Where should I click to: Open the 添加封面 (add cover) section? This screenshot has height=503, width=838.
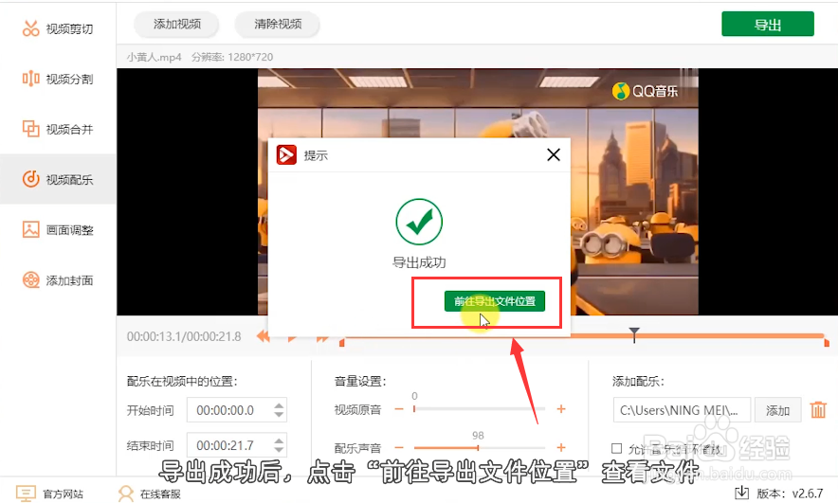tap(58, 279)
